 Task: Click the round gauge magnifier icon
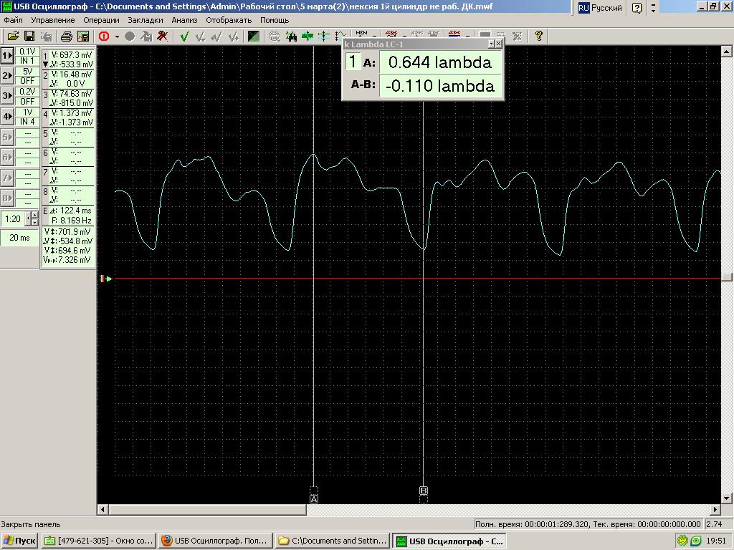click(x=275, y=36)
